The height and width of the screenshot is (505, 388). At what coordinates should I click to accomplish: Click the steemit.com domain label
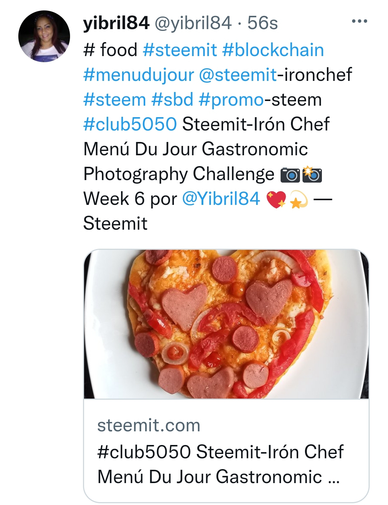point(149,426)
